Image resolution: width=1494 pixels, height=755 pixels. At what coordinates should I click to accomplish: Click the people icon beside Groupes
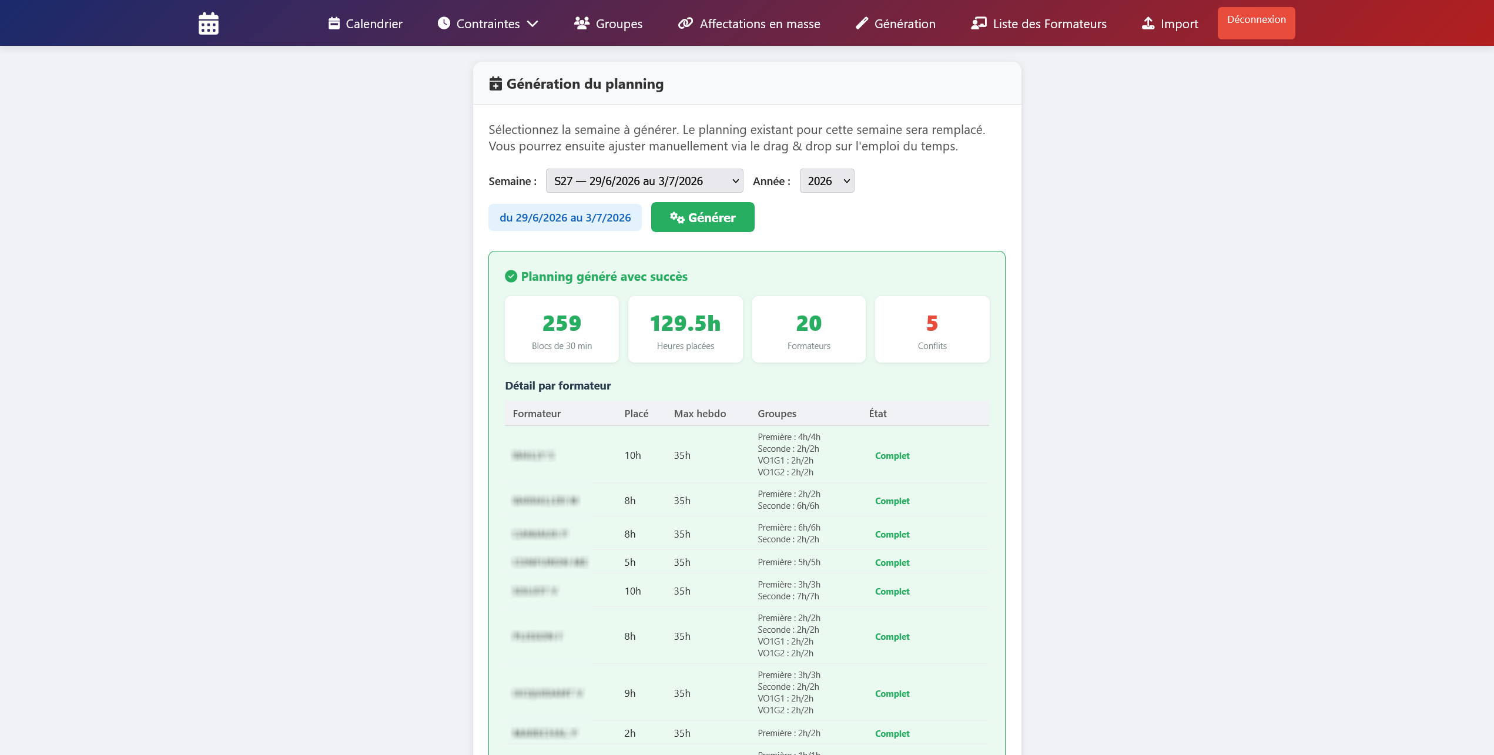coord(581,24)
